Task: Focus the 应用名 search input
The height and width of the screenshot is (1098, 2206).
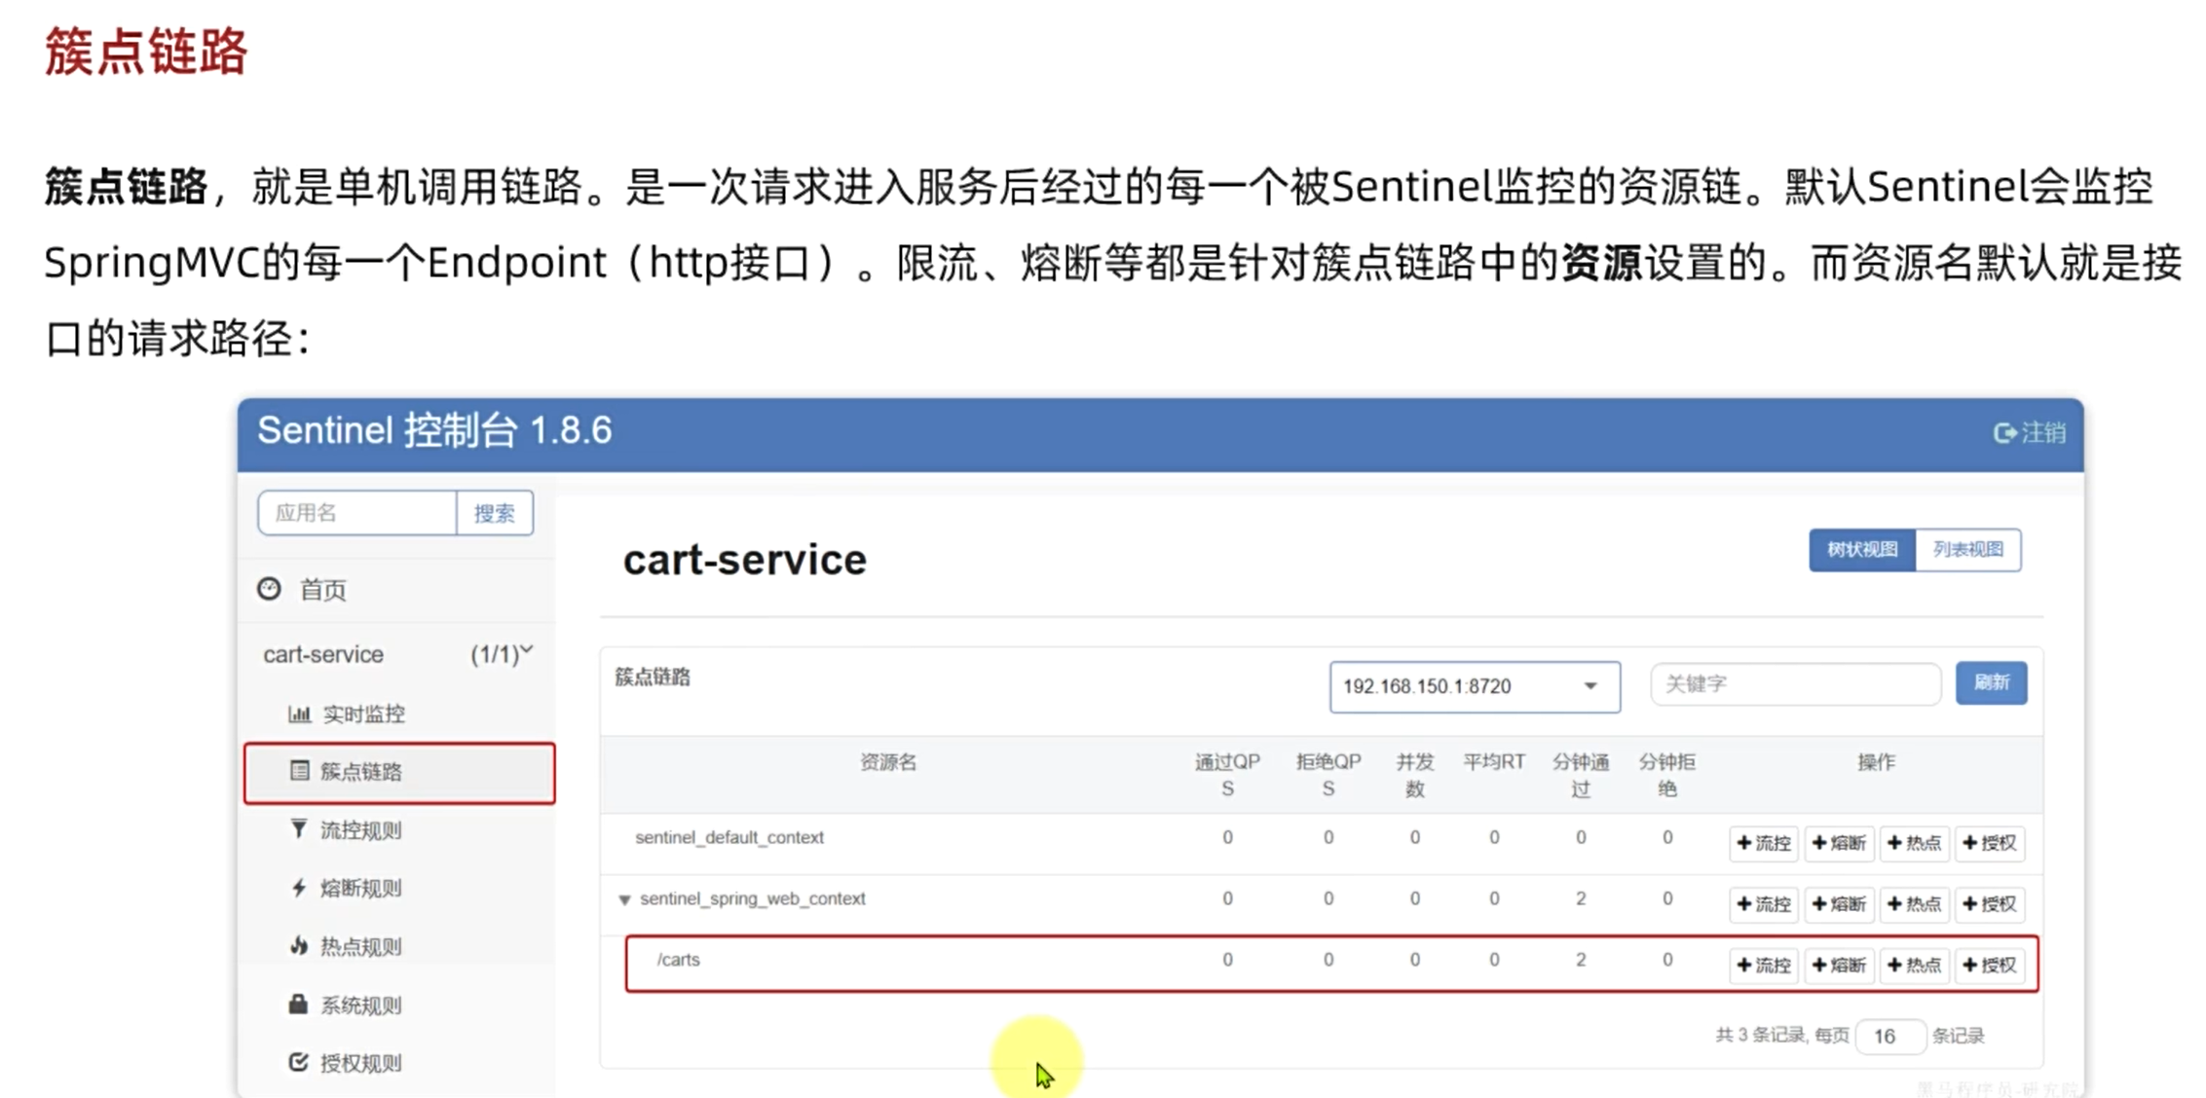Action: click(x=357, y=513)
